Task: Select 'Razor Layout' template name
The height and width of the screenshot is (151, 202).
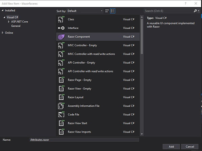Action: [76, 97]
